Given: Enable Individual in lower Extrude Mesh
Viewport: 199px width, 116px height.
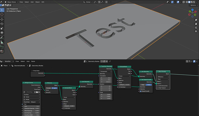Looking at the screenshot, I should [64, 108].
